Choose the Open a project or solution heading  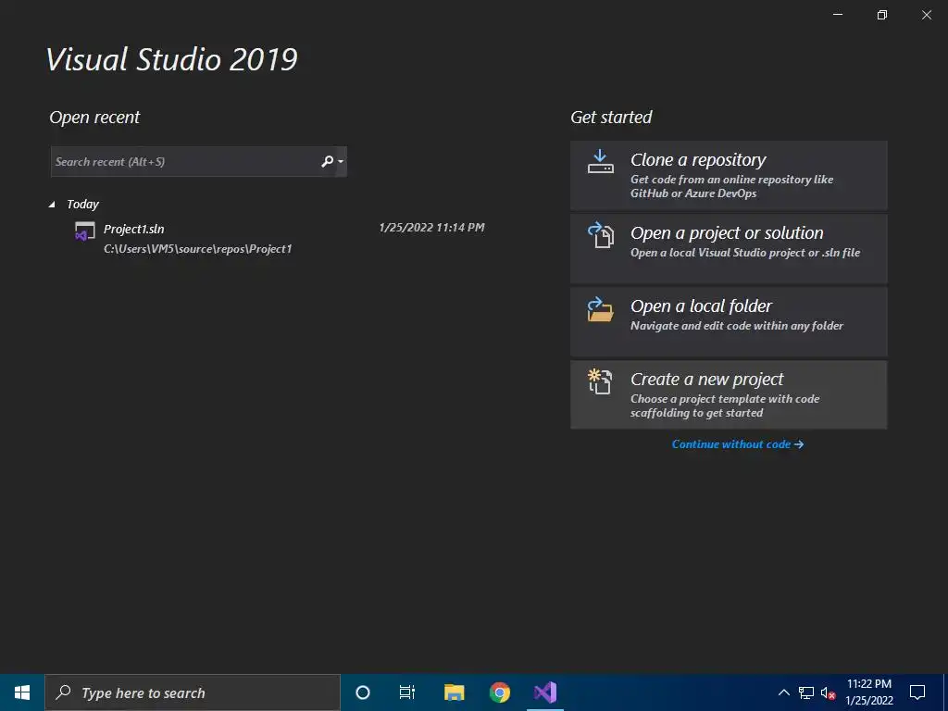pyautogui.click(x=727, y=232)
